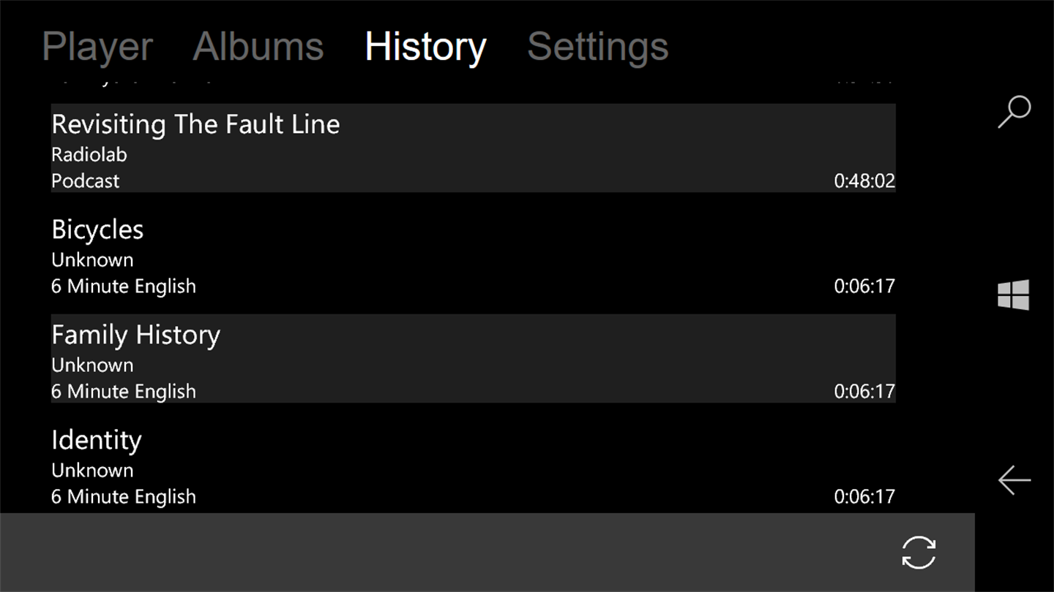This screenshot has width=1054, height=592.
Task: Click the Radiolab artist label
Action: pos(89,155)
